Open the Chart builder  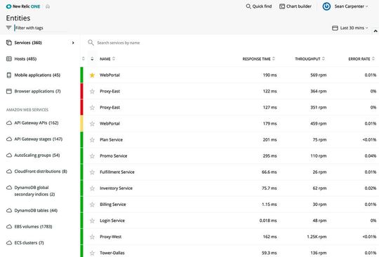point(295,6)
